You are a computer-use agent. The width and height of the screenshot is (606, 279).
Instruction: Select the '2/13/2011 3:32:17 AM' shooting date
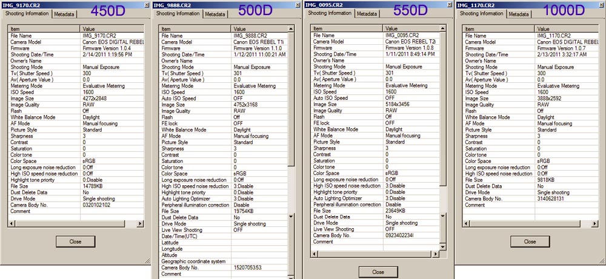pos(562,54)
